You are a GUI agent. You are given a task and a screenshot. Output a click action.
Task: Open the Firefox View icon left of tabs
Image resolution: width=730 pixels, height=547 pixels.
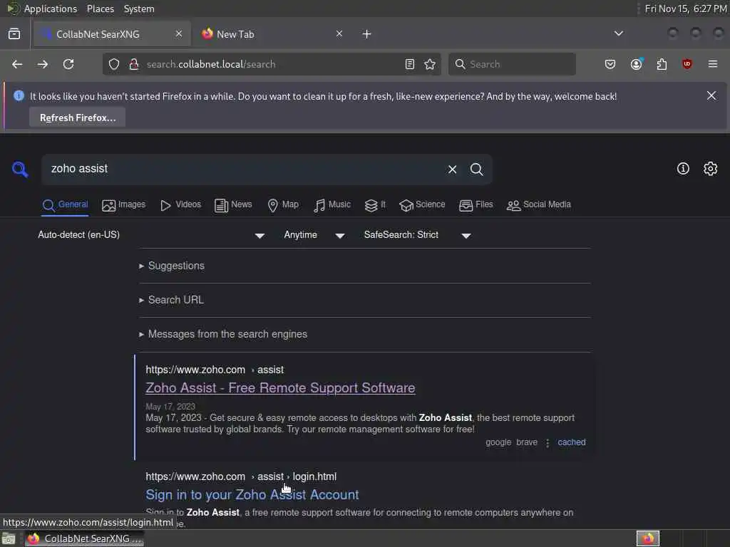(14, 34)
